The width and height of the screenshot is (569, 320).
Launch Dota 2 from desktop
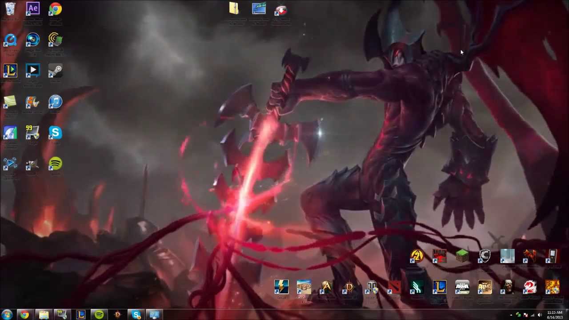[395, 288]
